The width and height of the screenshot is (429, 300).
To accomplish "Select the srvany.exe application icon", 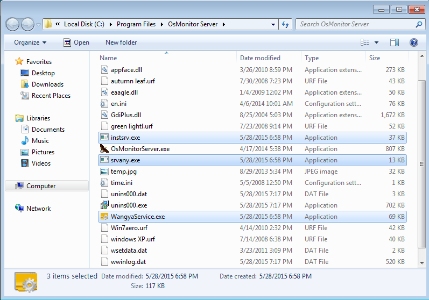I will point(104,160).
